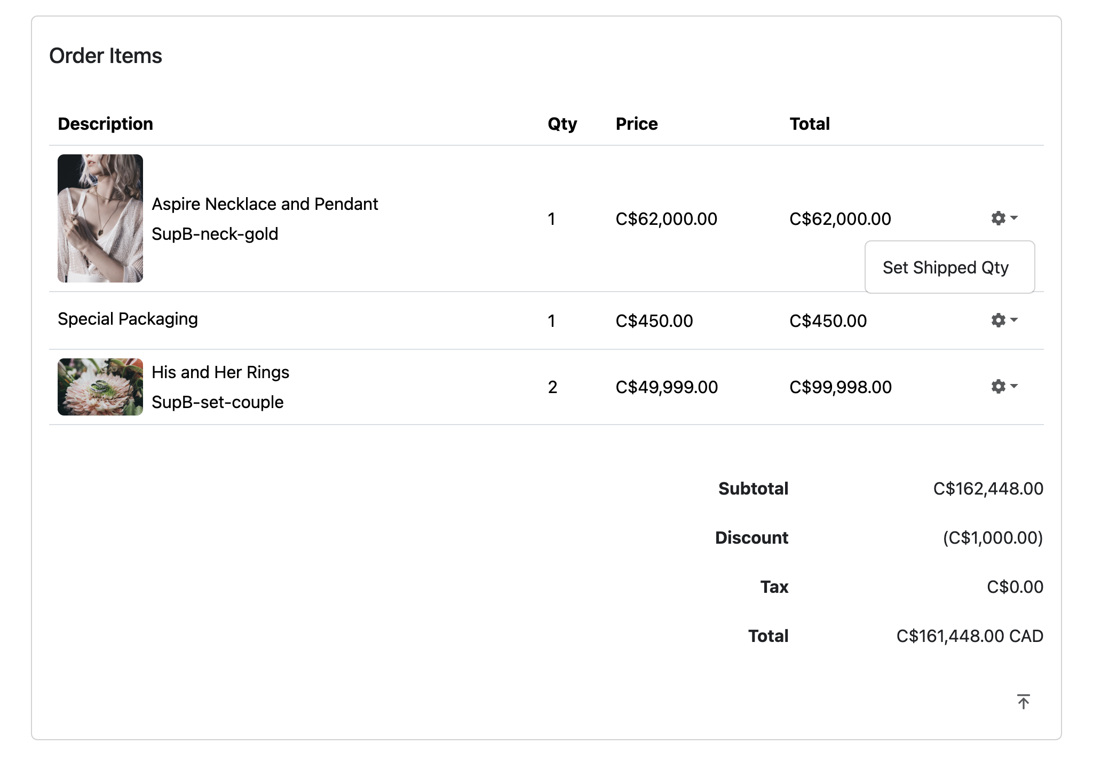Click the Qty column header
Image resolution: width=1093 pixels, height=768 pixels.
click(x=562, y=124)
